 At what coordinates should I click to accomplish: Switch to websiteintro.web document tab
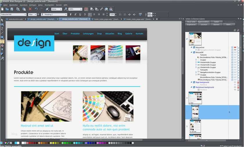coord(16,19)
